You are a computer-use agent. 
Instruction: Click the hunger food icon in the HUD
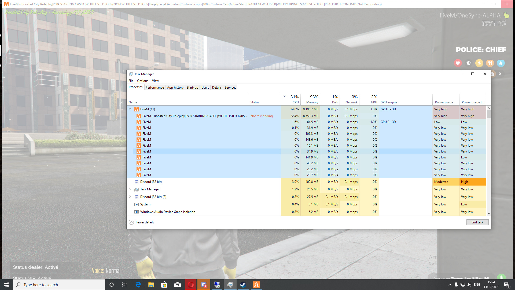(x=490, y=63)
